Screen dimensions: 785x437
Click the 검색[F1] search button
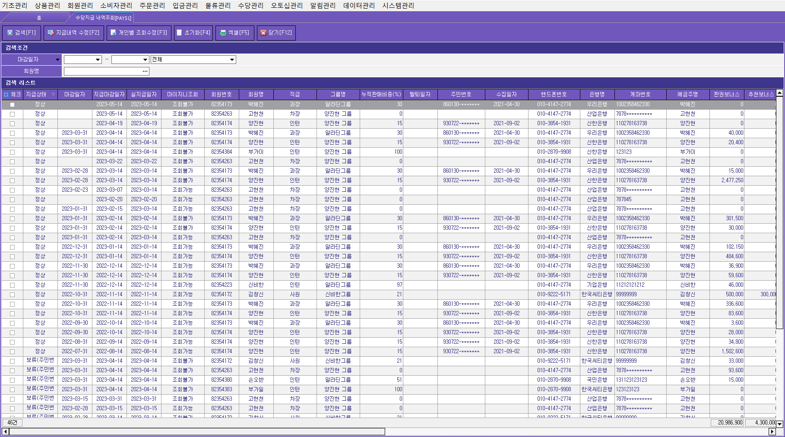(22, 33)
